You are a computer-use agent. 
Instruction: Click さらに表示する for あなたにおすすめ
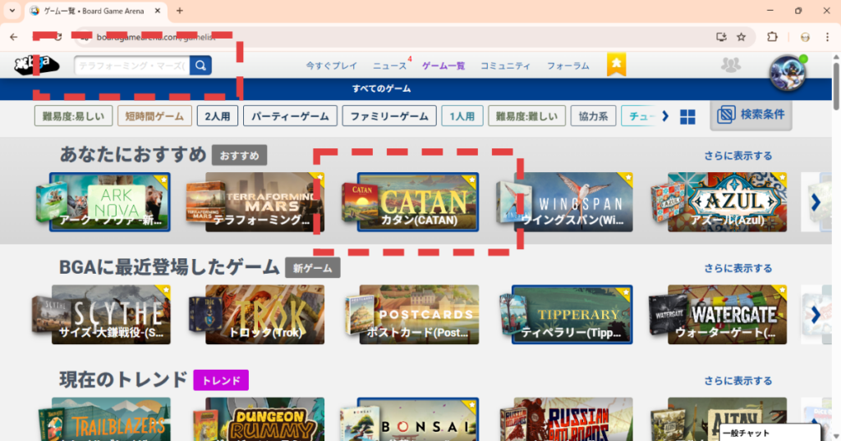pyautogui.click(x=738, y=156)
